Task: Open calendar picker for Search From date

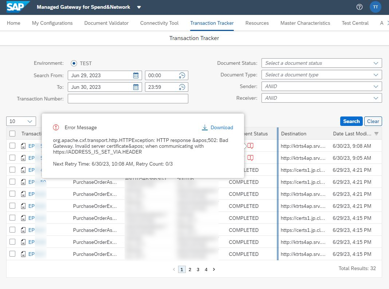Action: (136, 75)
